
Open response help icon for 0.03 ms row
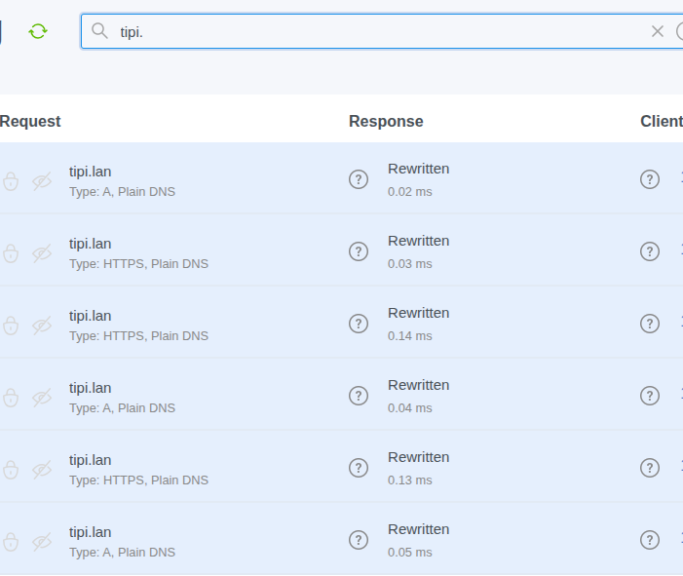coord(359,251)
